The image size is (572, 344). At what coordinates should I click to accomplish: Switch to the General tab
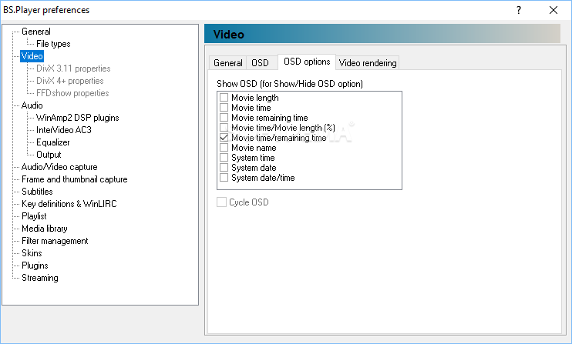pyautogui.click(x=227, y=63)
